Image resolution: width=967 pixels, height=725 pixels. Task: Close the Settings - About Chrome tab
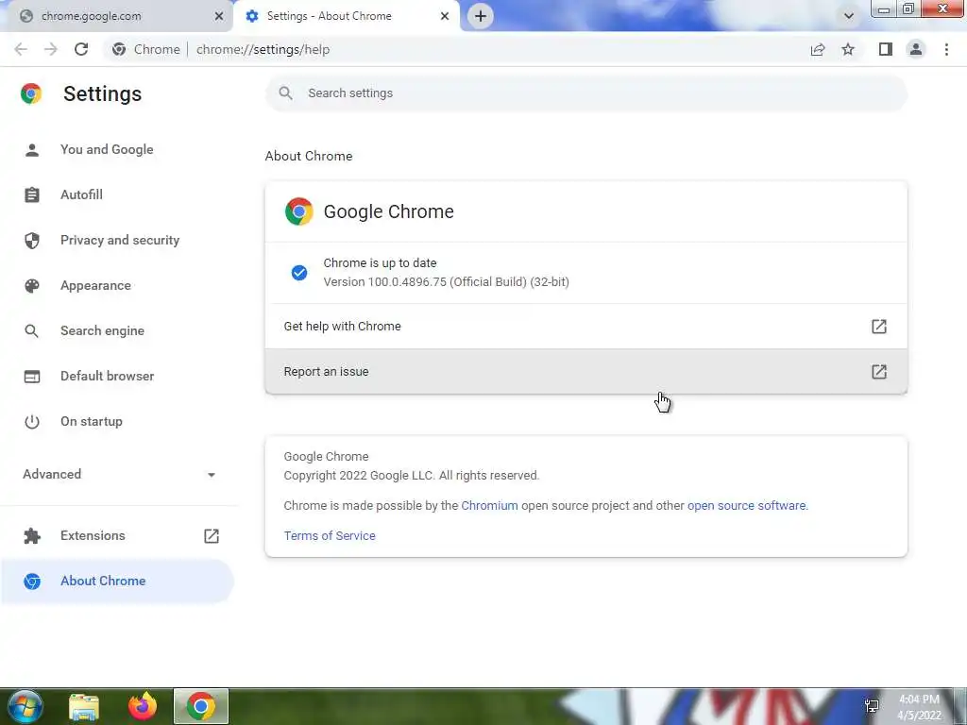pyautogui.click(x=445, y=16)
